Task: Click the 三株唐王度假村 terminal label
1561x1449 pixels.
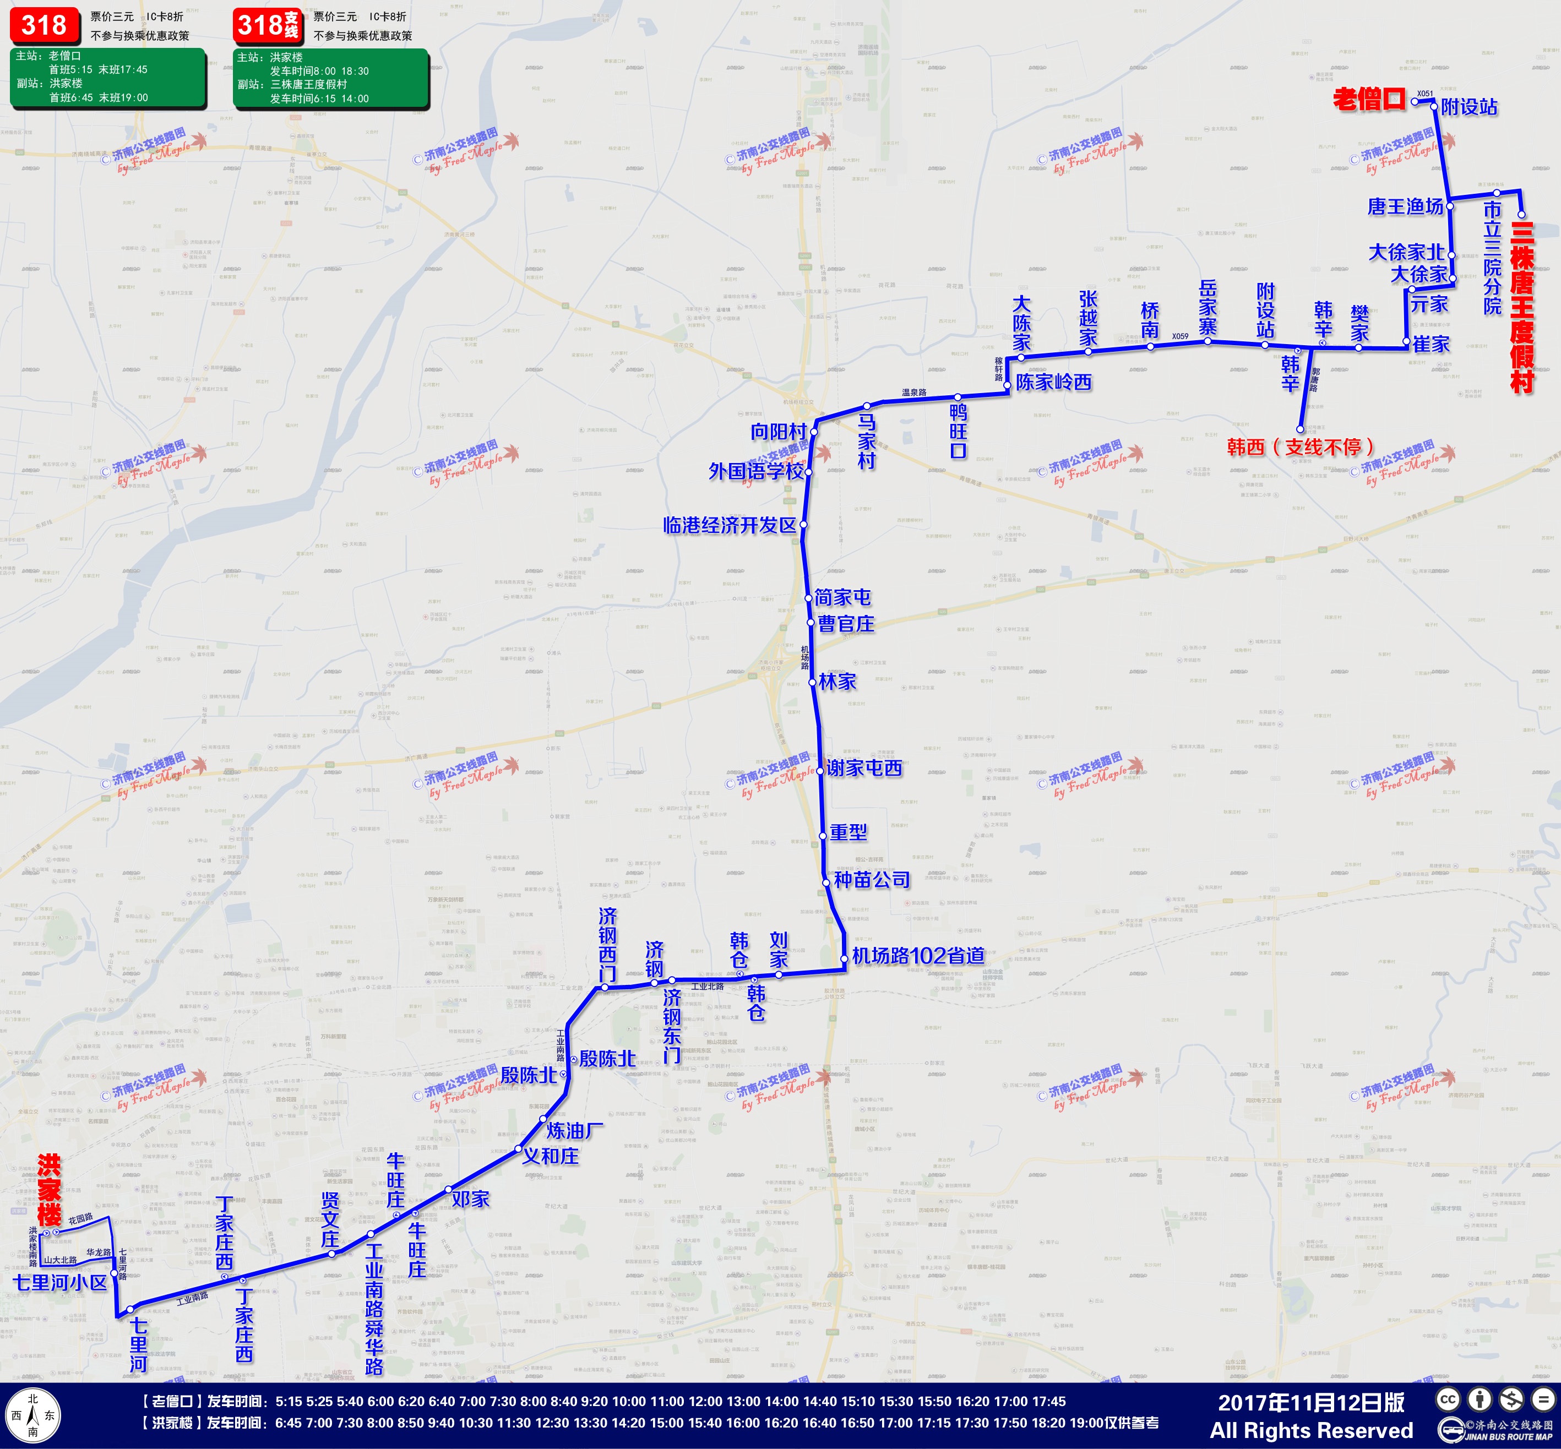Action: coord(1521,307)
